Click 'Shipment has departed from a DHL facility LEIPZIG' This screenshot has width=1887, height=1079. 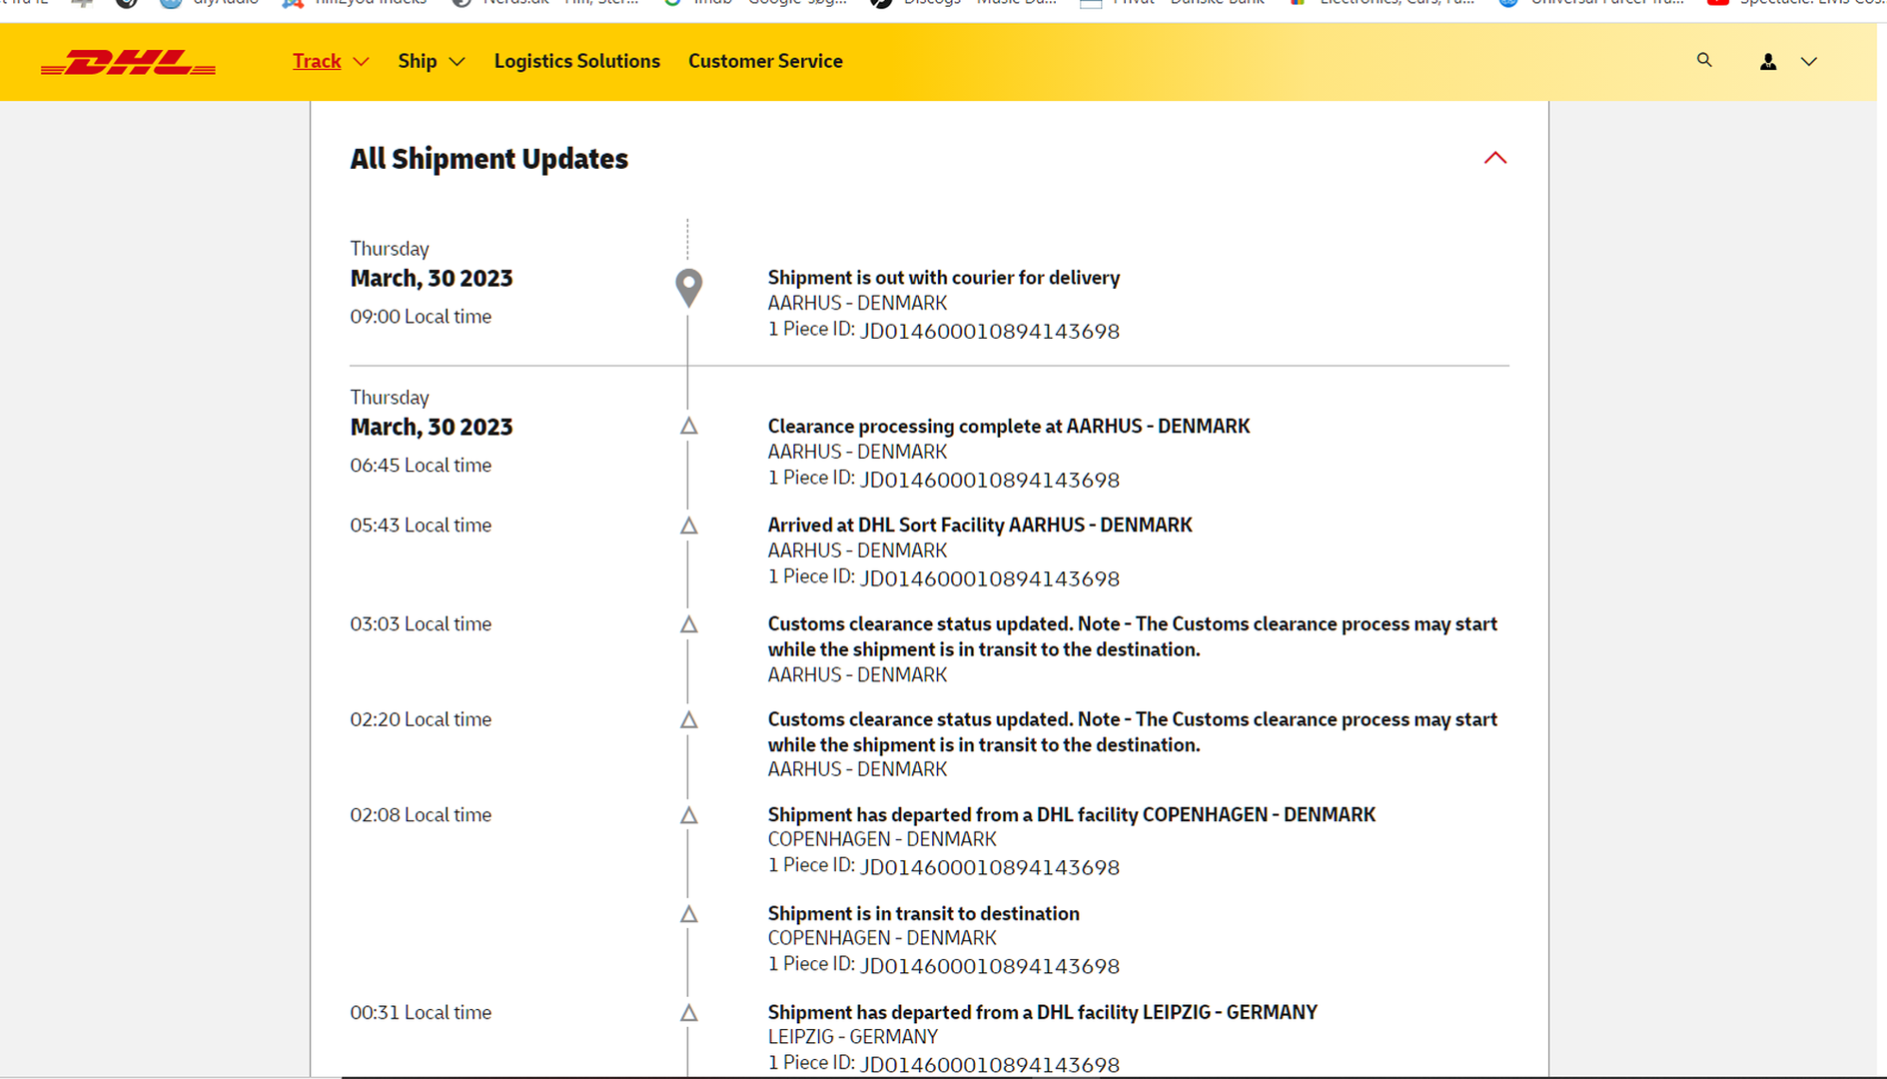coord(1042,1013)
